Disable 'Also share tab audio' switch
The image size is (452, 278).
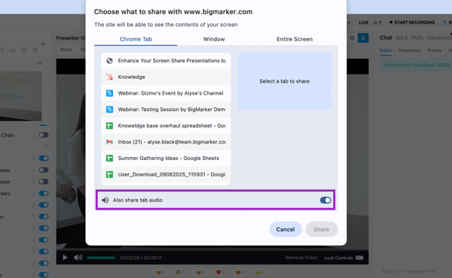click(325, 200)
